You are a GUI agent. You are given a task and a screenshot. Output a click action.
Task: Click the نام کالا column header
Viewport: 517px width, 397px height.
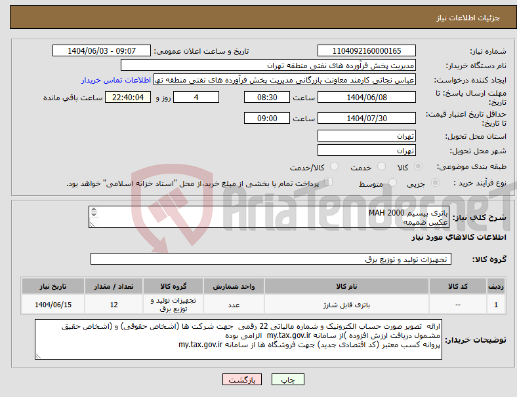coord(346,286)
